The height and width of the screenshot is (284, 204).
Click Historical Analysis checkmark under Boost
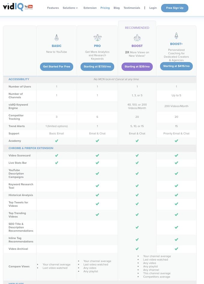click(x=137, y=195)
